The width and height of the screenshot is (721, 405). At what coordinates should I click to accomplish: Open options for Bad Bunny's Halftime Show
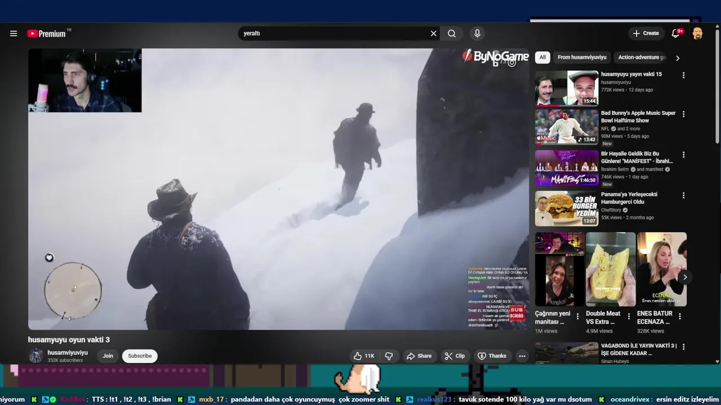pyautogui.click(x=684, y=114)
